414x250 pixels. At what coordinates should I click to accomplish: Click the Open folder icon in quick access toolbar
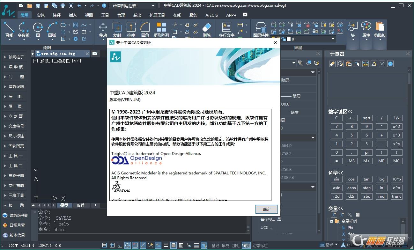pyautogui.click(x=30, y=6)
